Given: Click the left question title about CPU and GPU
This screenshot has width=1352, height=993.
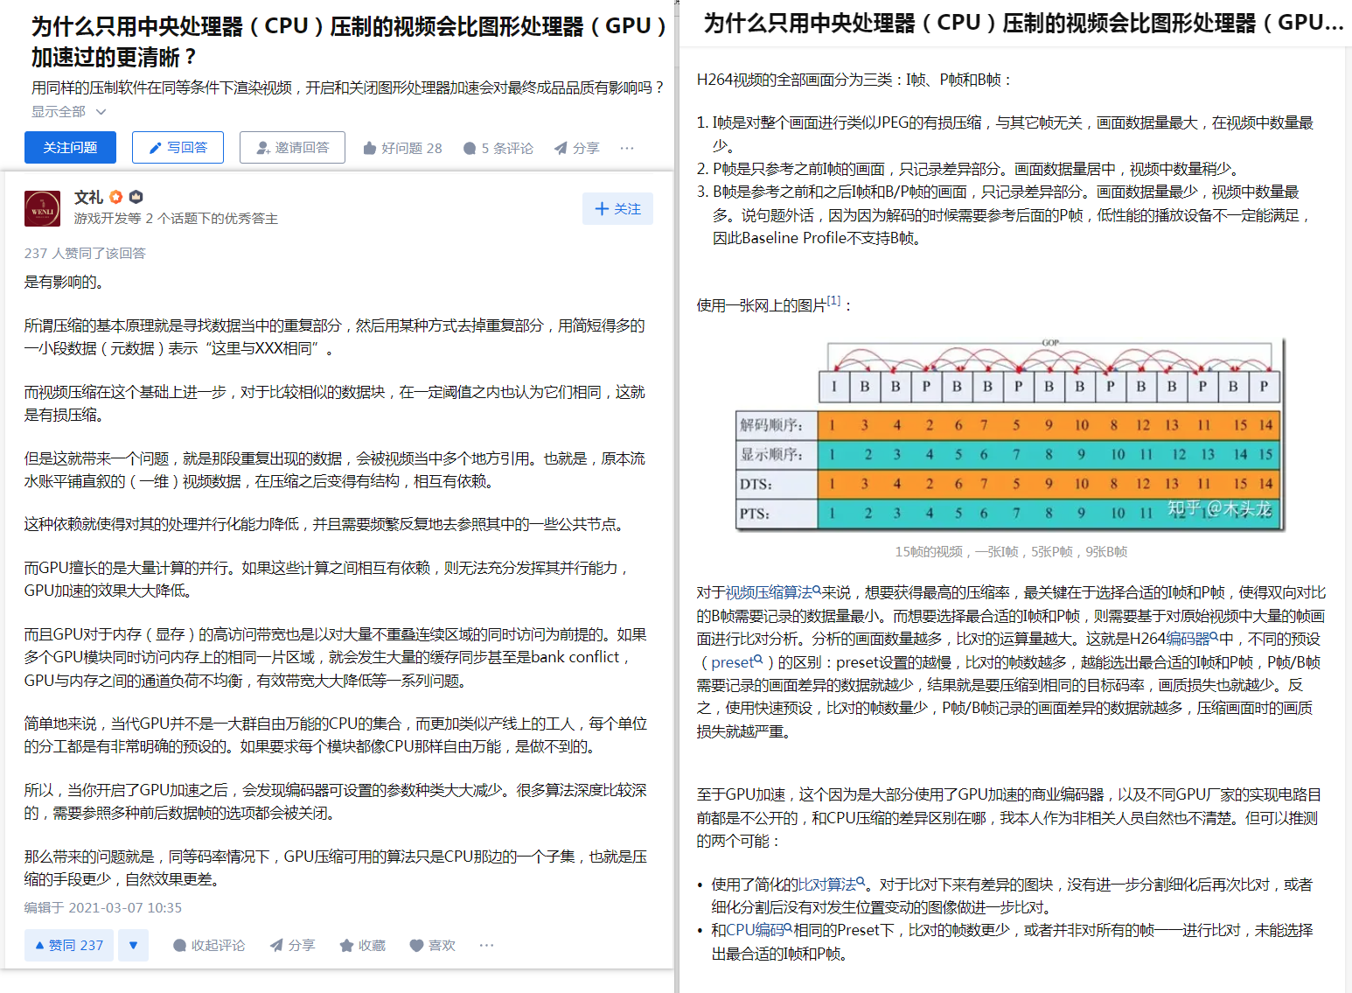Looking at the screenshot, I should [x=349, y=42].
